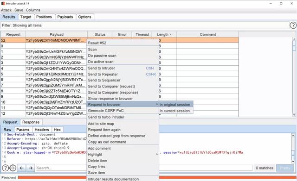Select the Raw view tab

point(7,130)
